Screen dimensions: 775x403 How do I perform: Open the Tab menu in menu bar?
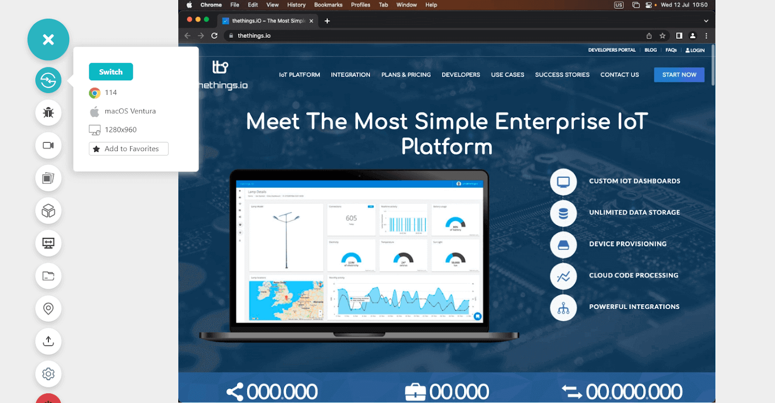click(x=384, y=5)
